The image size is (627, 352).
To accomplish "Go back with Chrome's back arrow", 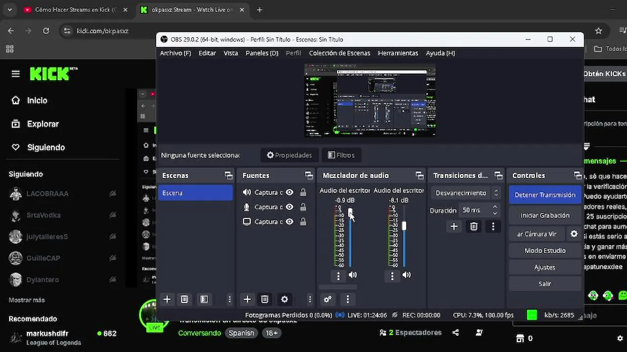I will coord(11,31).
